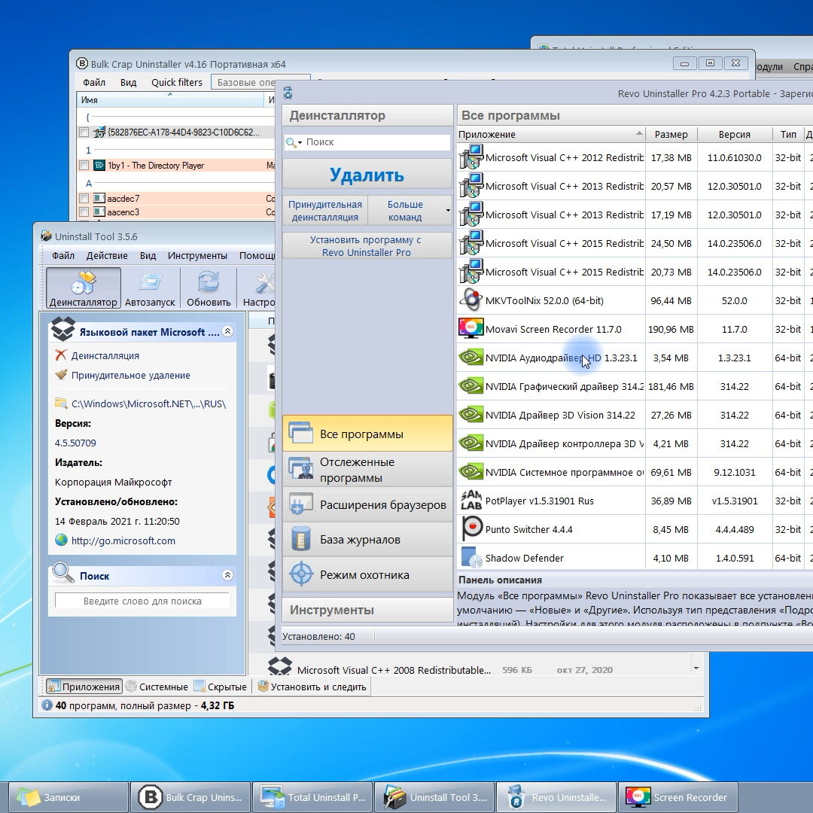
Task: Click the Установлено: 40 status entry
Action: [318, 636]
